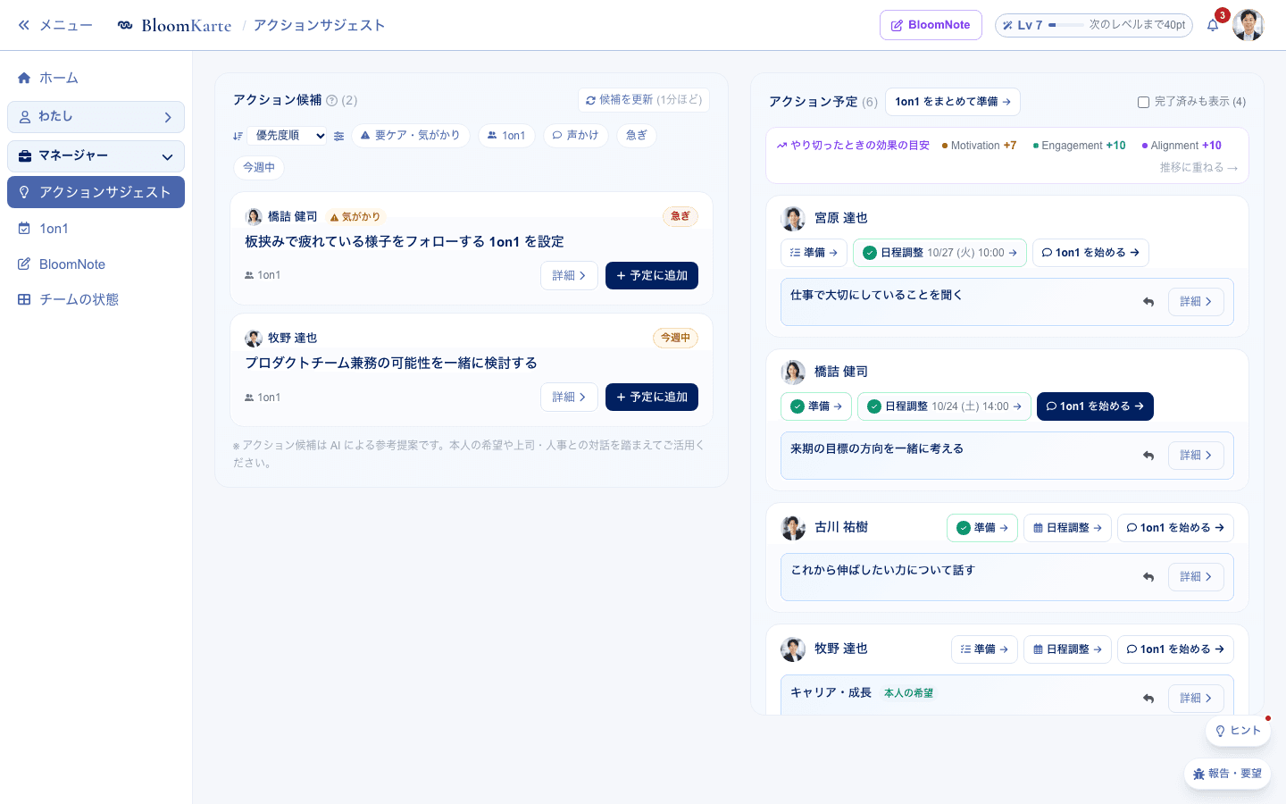Add 橋詰 健司's candidate with 予定に追加
This screenshot has width=1286, height=804.
tap(652, 276)
